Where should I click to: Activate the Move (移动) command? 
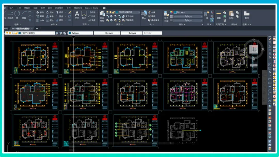(x=40, y=12)
